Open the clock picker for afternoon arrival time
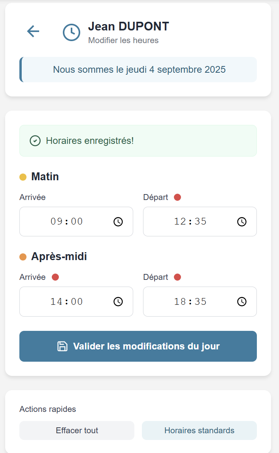This screenshot has width=279, height=453. point(118,302)
